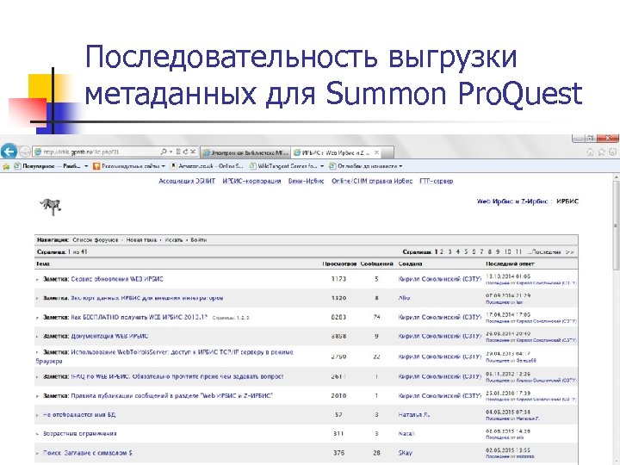Open the От любви до ненависти bookmark

click(x=363, y=166)
